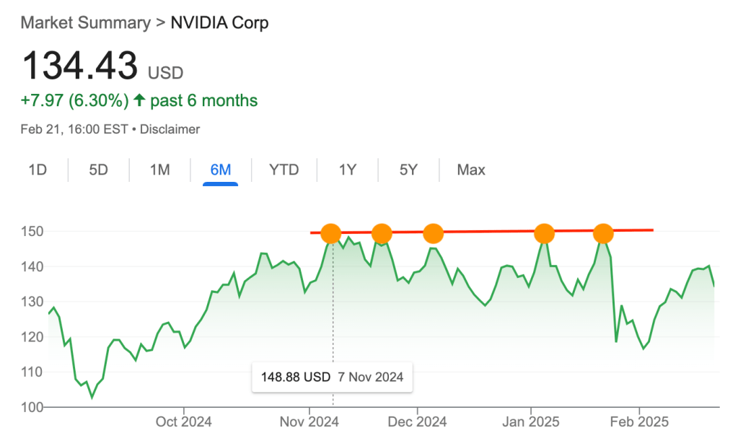Open the 1M chart tab
This screenshot has height=441, width=738.
tap(159, 170)
